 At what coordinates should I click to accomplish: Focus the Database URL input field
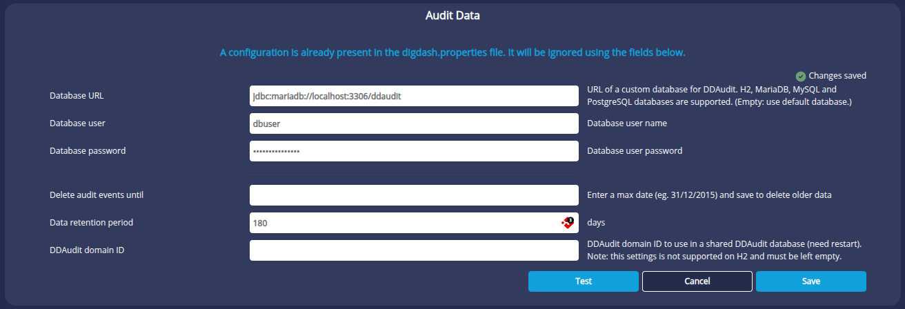tap(414, 96)
